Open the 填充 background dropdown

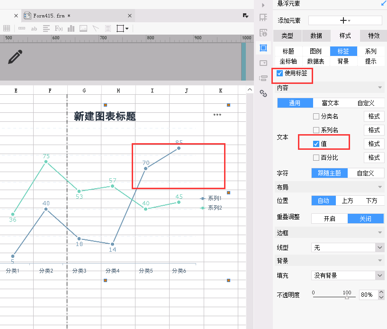[x=347, y=275]
